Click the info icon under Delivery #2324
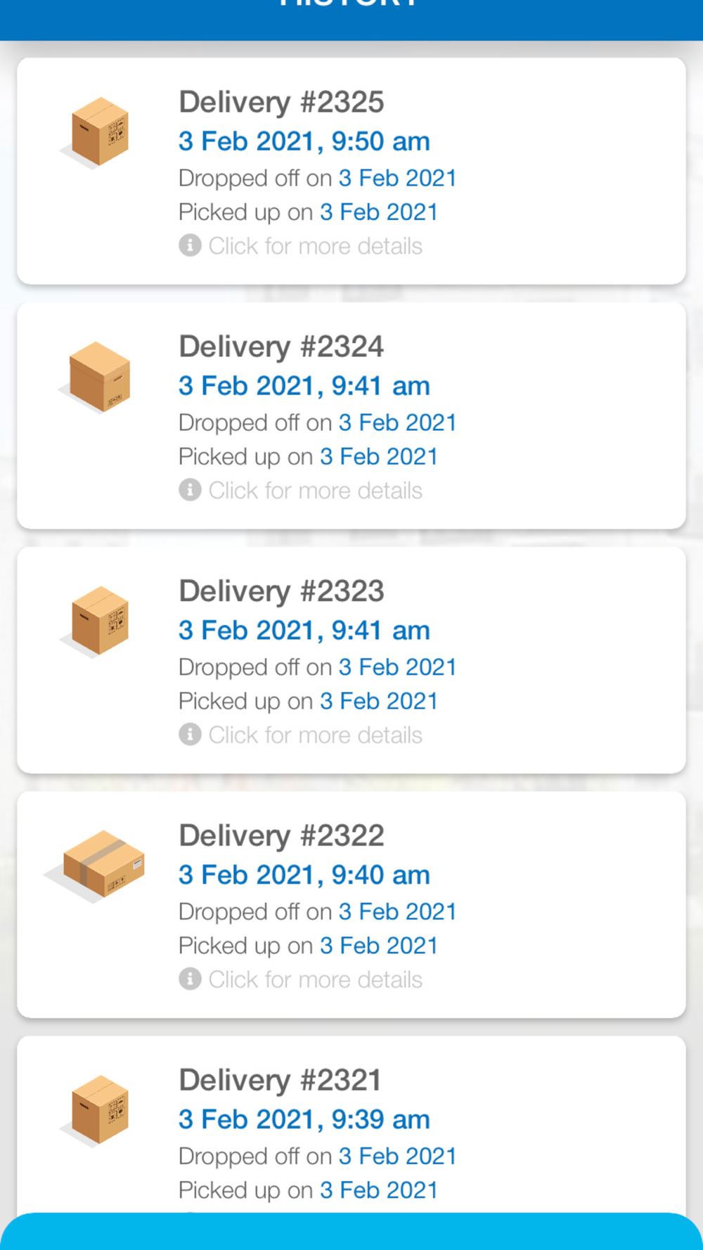Viewport: 703px width, 1250px height. click(x=190, y=490)
